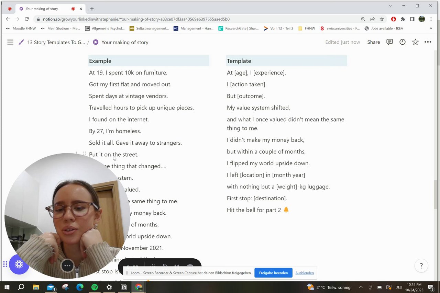Click the address bar URL
Screen dimensions: 440x293
tap(136, 19)
